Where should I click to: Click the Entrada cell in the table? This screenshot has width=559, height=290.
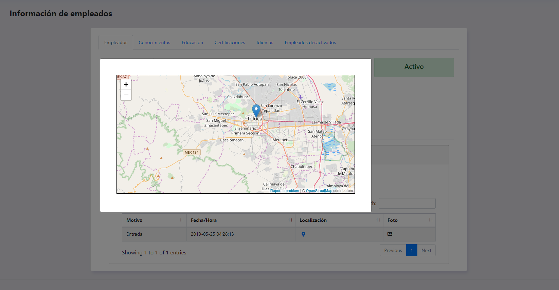click(154, 234)
